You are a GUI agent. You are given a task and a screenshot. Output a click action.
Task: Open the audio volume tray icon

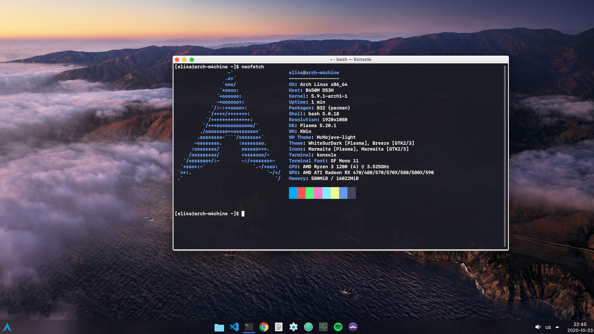[x=538, y=327]
